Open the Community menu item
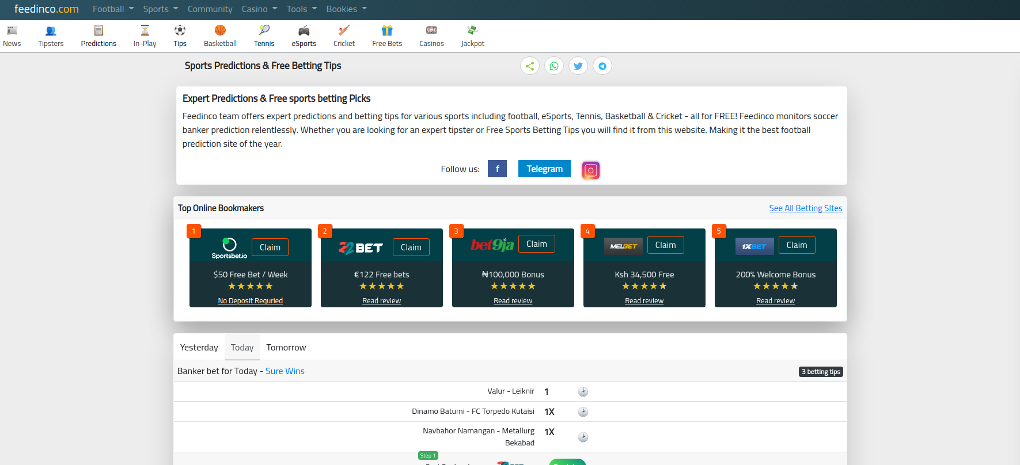The height and width of the screenshot is (465, 1020). tap(210, 9)
